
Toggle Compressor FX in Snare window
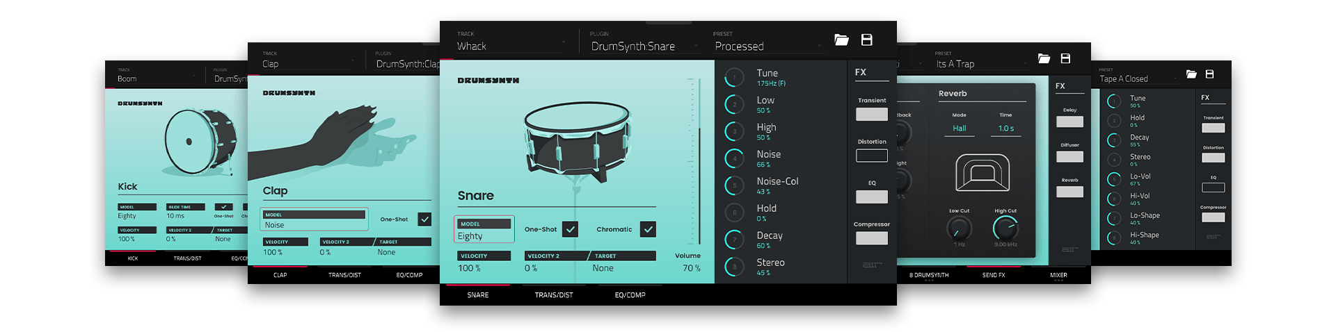pyautogui.click(x=872, y=238)
